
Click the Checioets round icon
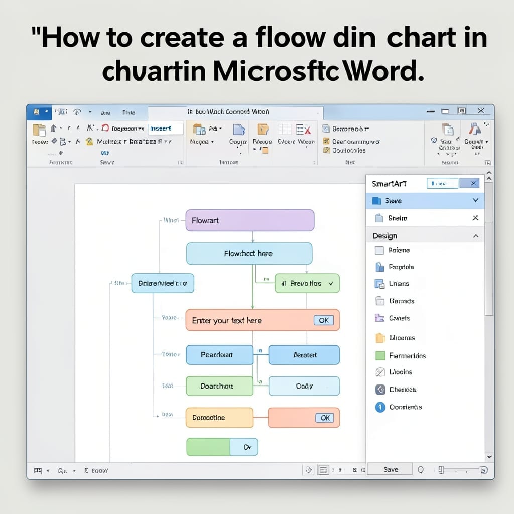tap(380, 390)
